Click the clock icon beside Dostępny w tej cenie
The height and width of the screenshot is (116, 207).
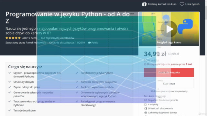click(x=145, y=64)
